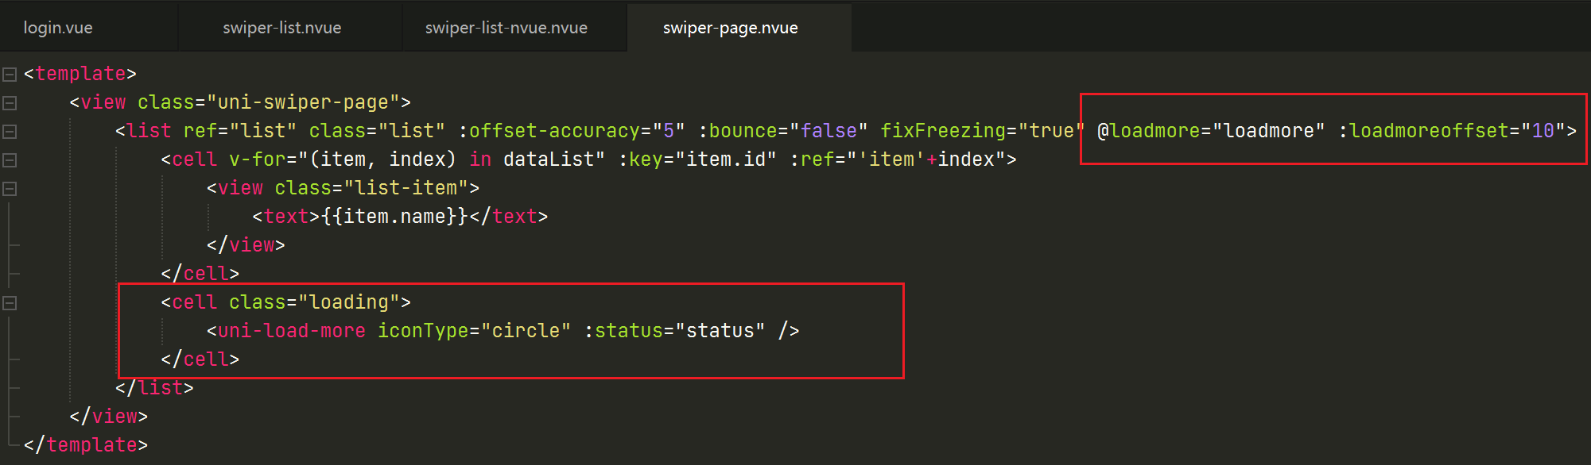Fold the v-for cell code block
Screen dimensions: 1591x465
click(x=10, y=160)
